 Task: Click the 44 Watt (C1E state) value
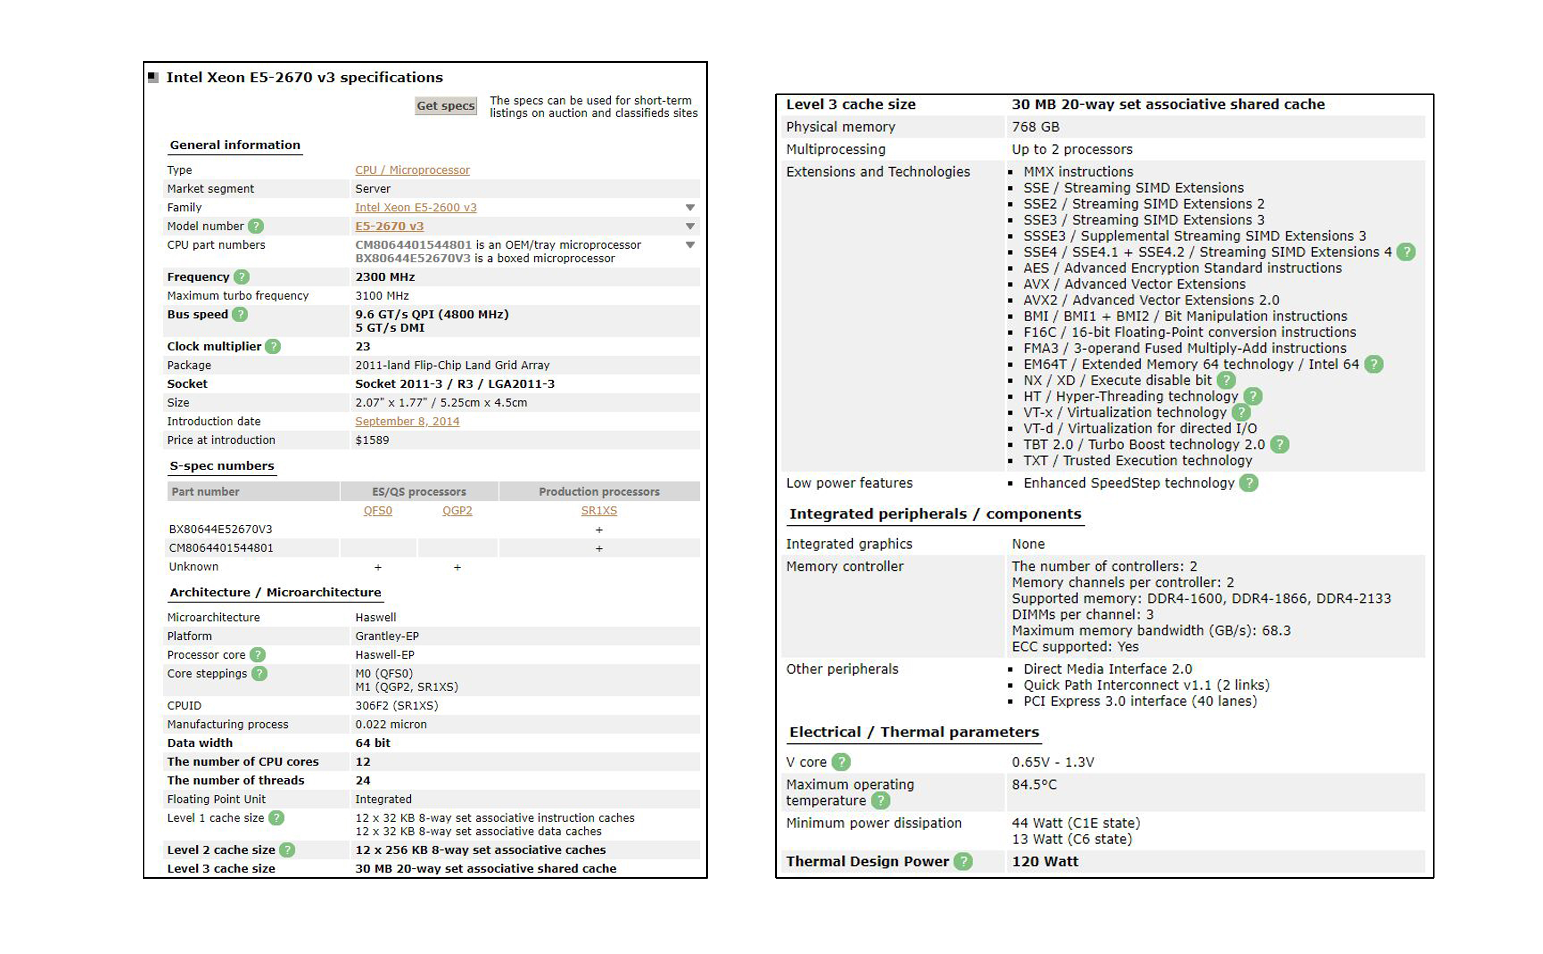tap(1075, 823)
